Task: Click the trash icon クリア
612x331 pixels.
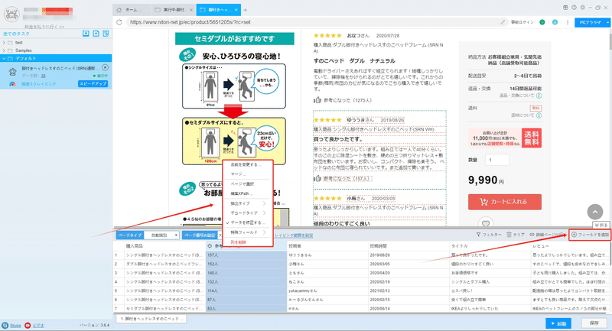Action: [x=509, y=235]
